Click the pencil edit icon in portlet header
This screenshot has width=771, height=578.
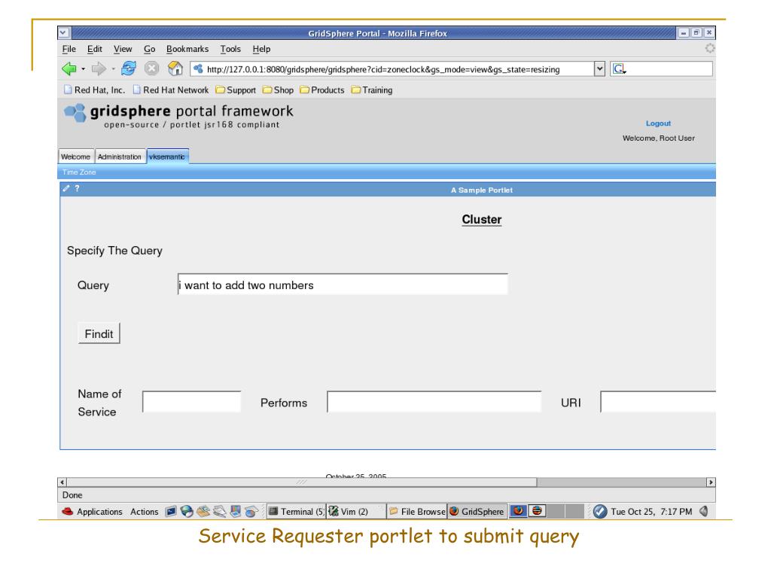66,188
